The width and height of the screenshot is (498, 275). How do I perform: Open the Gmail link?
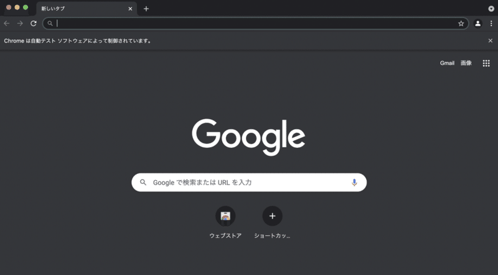point(447,63)
